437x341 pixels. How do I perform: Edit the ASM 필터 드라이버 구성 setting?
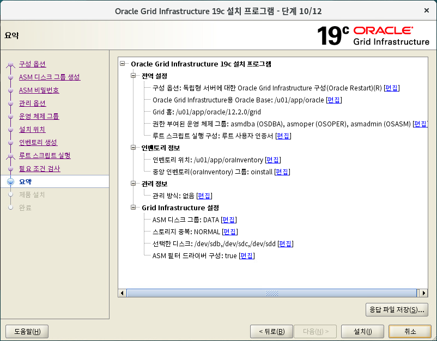(247, 256)
